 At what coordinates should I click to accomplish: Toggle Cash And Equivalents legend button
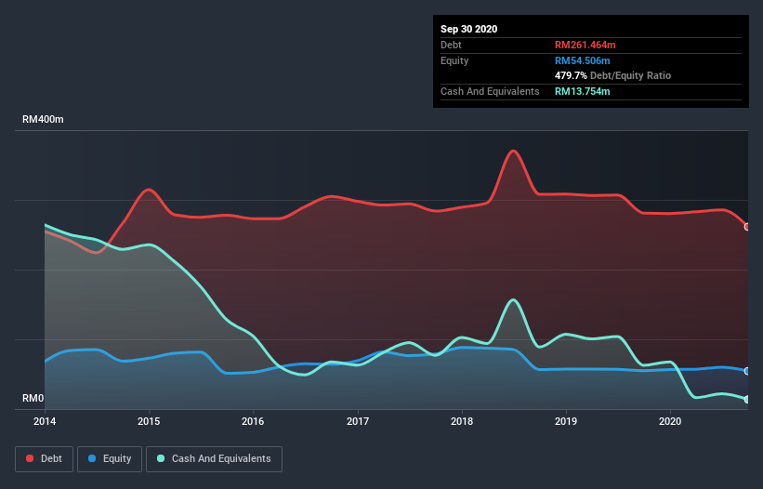pos(214,459)
